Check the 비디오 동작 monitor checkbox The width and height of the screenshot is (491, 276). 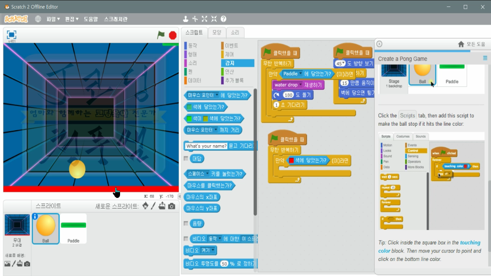pos(186,238)
